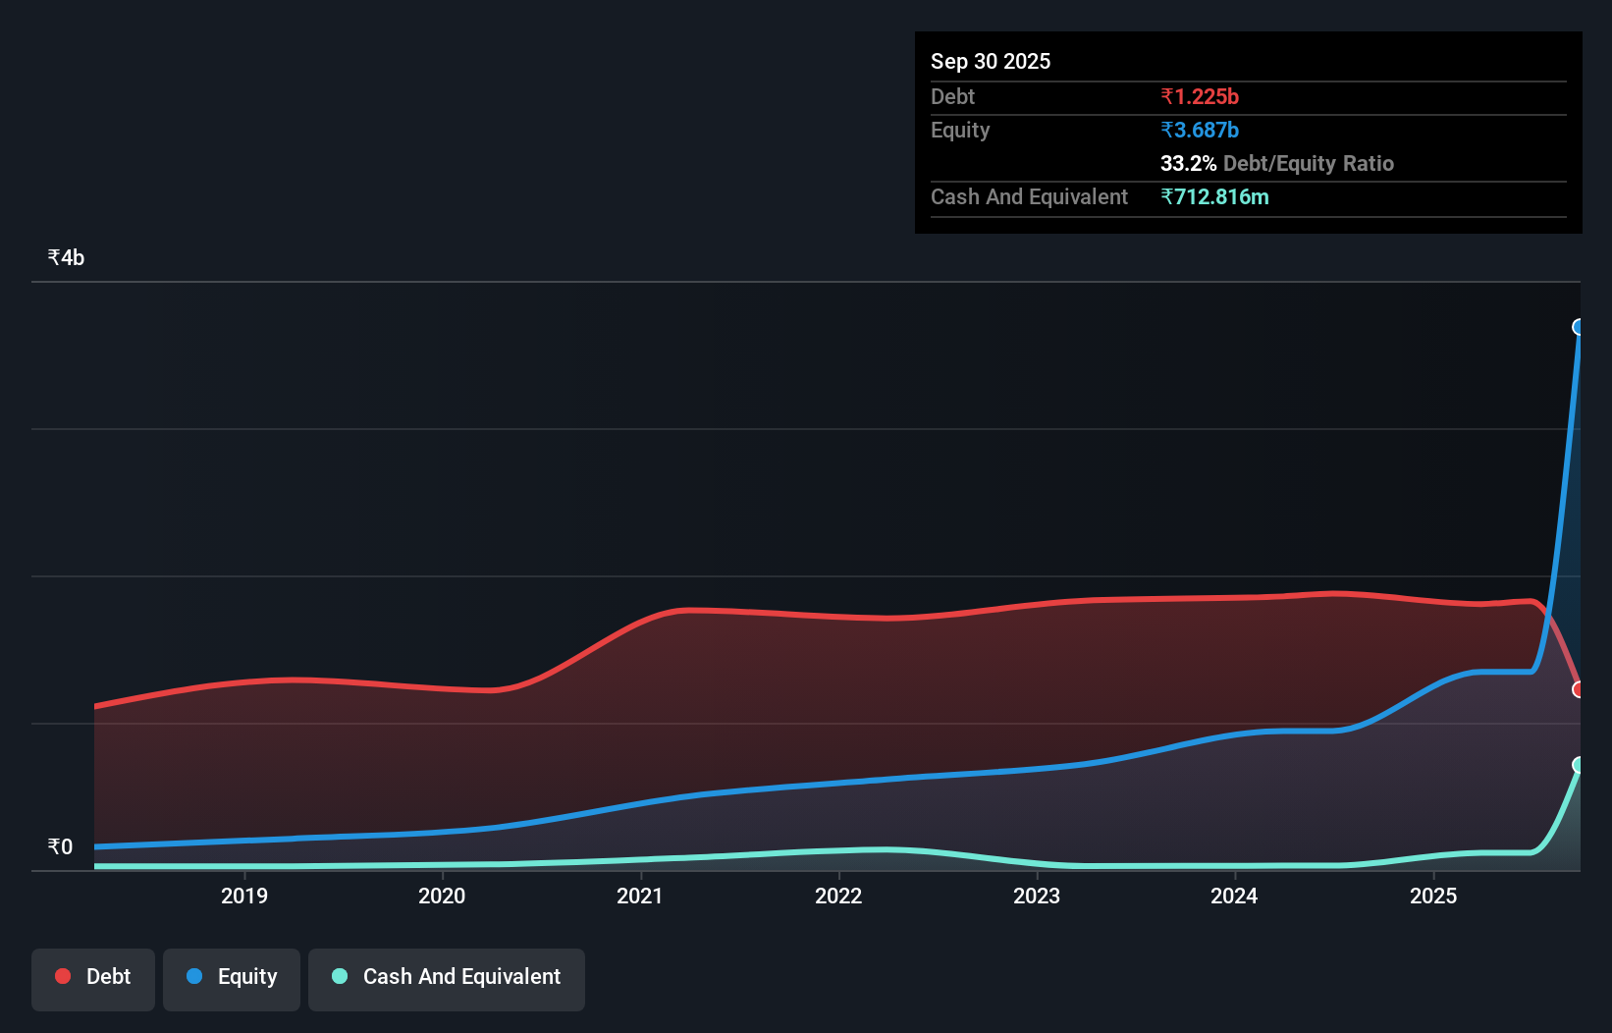Click the rupee symbol on the 0 axis label

[x=55, y=845]
